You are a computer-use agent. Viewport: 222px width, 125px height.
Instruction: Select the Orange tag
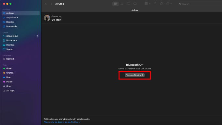pos(21,73)
